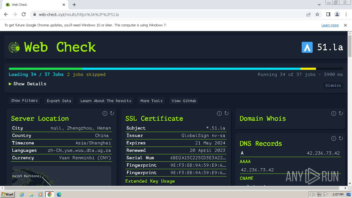Reload the current browser page

(x=24, y=14)
